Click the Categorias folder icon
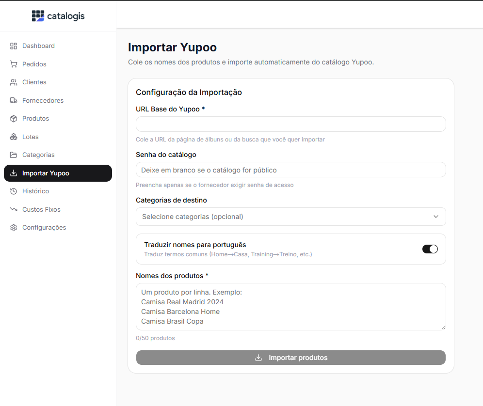Screen dimensions: 483x406 [x=14, y=155]
